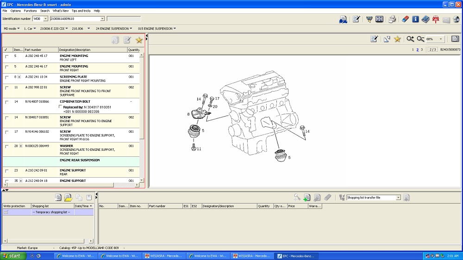Open the 1. Car dropdown

pyautogui.click(x=30, y=29)
